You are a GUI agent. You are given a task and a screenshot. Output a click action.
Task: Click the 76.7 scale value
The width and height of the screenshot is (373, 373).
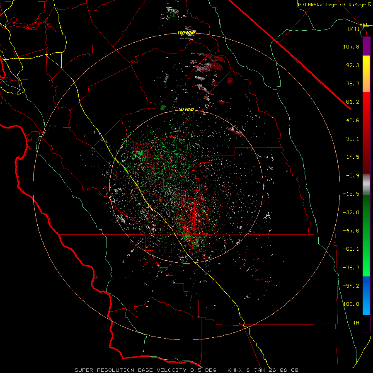pyautogui.click(x=353, y=83)
